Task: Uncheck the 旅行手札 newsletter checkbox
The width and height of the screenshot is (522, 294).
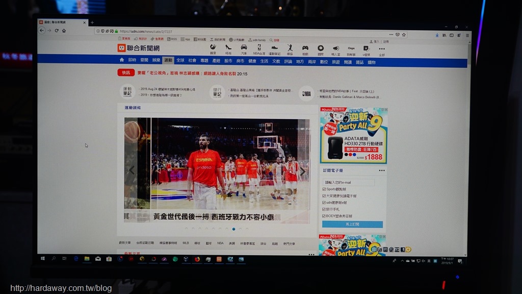Action: pos(324,209)
